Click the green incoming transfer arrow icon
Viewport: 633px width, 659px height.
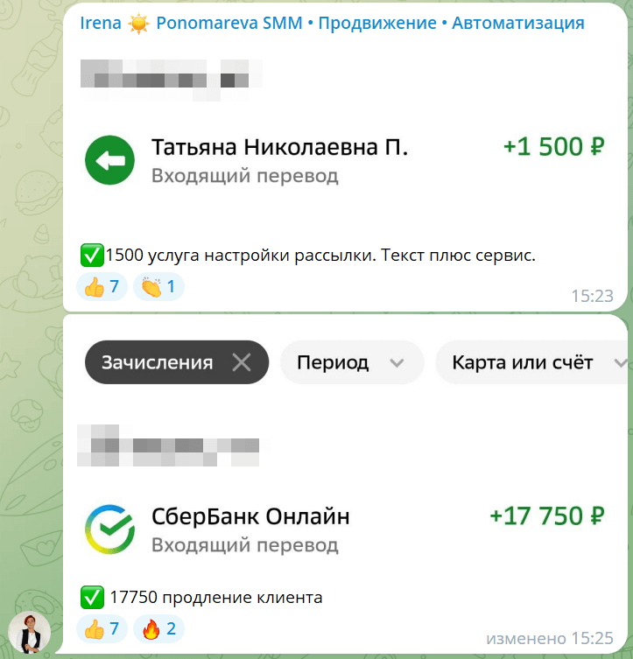click(109, 160)
